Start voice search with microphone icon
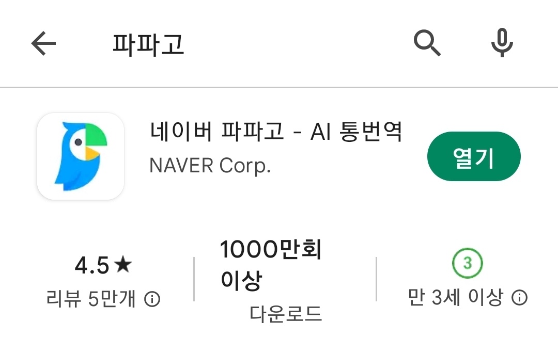This screenshot has height=338, width=558. (x=502, y=43)
